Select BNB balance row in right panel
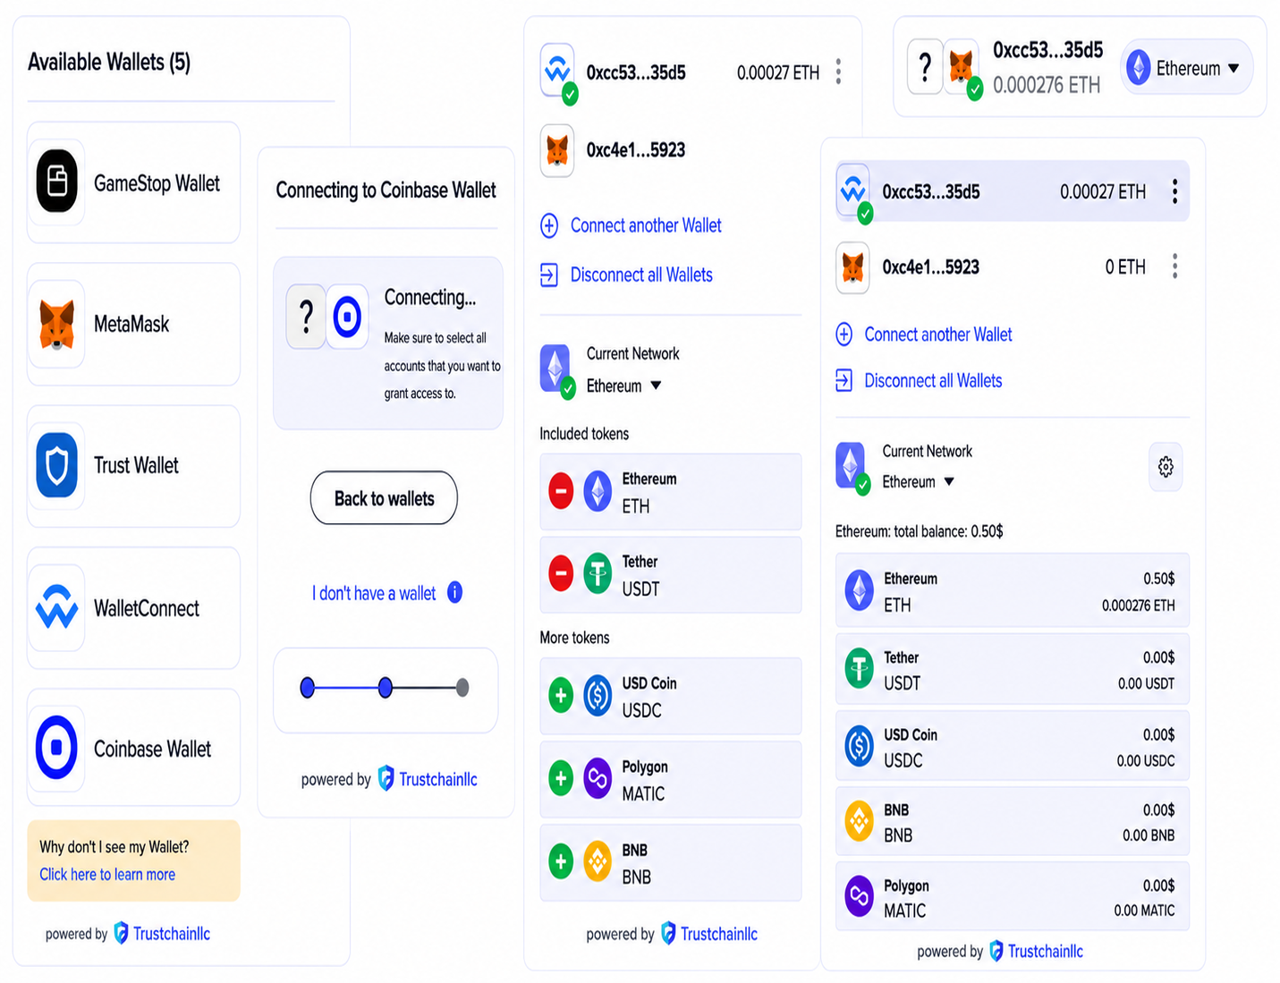The image size is (1280, 983). click(x=1013, y=822)
